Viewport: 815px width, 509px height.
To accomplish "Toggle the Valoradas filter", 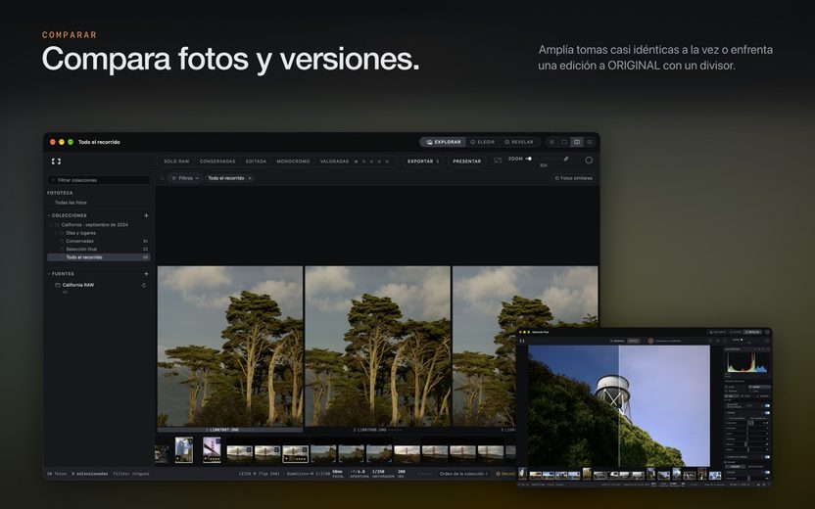I will coord(334,162).
